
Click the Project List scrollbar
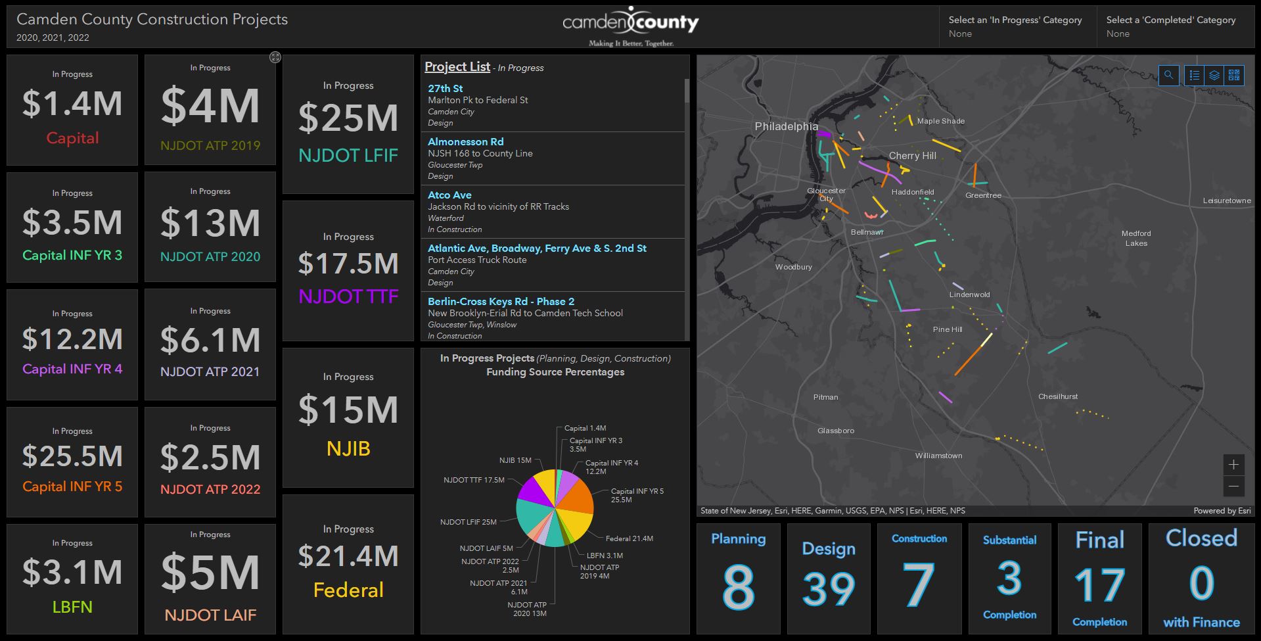[687, 91]
